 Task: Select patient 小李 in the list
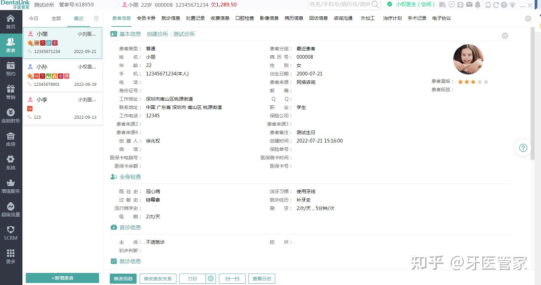(63, 108)
